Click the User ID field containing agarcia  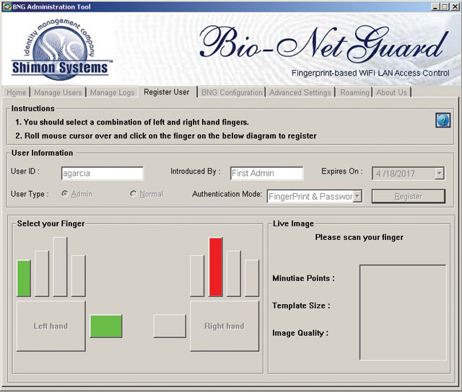pos(103,173)
